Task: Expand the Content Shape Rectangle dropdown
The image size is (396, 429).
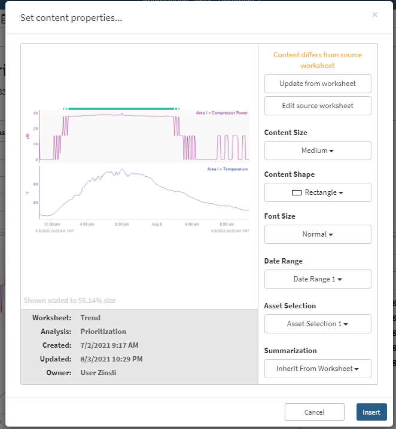Action: [x=318, y=192]
